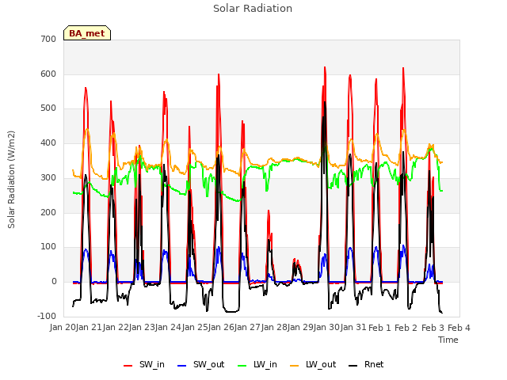Click the 300 y-axis tick label

coord(48,177)
